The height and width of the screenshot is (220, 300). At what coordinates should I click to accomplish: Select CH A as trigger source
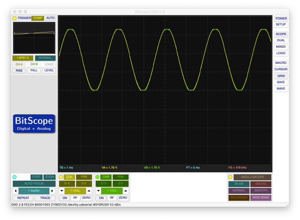click(19, 64)
